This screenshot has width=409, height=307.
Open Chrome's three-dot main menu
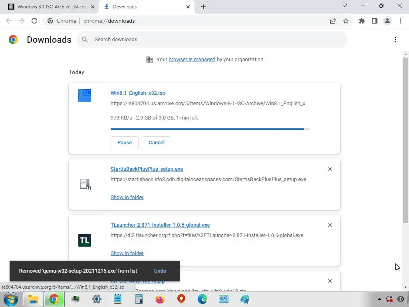point(400,21)
